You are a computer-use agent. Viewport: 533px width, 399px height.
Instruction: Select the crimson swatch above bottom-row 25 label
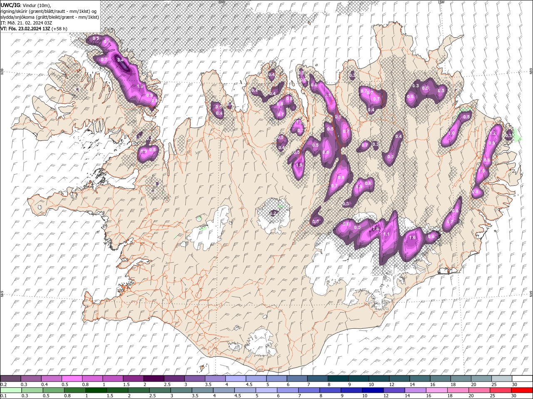coord(501,390)
